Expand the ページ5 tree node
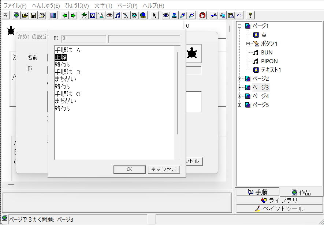The image size is (324, 225). tap(239, 105)
